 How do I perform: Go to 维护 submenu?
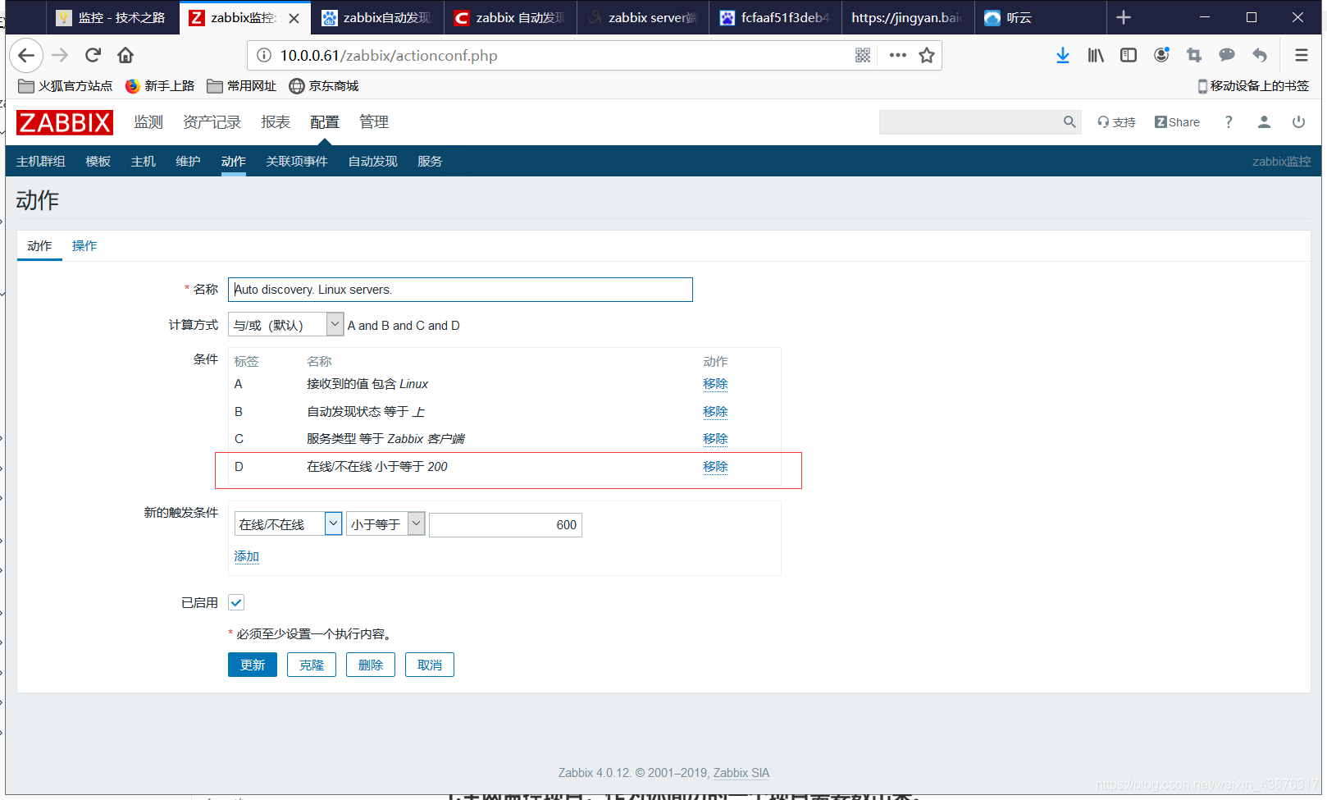point(188,161)
